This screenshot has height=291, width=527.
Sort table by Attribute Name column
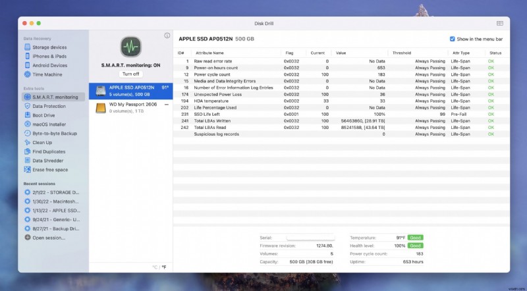tap(209, 53)
